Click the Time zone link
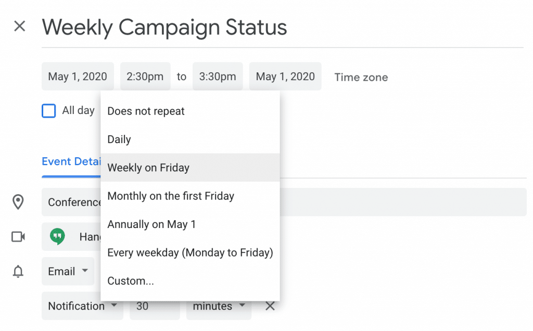Screen dimensions: 533x331 [361, 78]
